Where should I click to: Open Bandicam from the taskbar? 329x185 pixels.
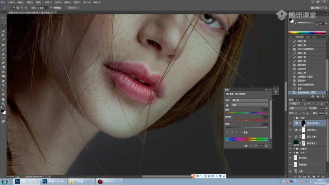(109, 182)
